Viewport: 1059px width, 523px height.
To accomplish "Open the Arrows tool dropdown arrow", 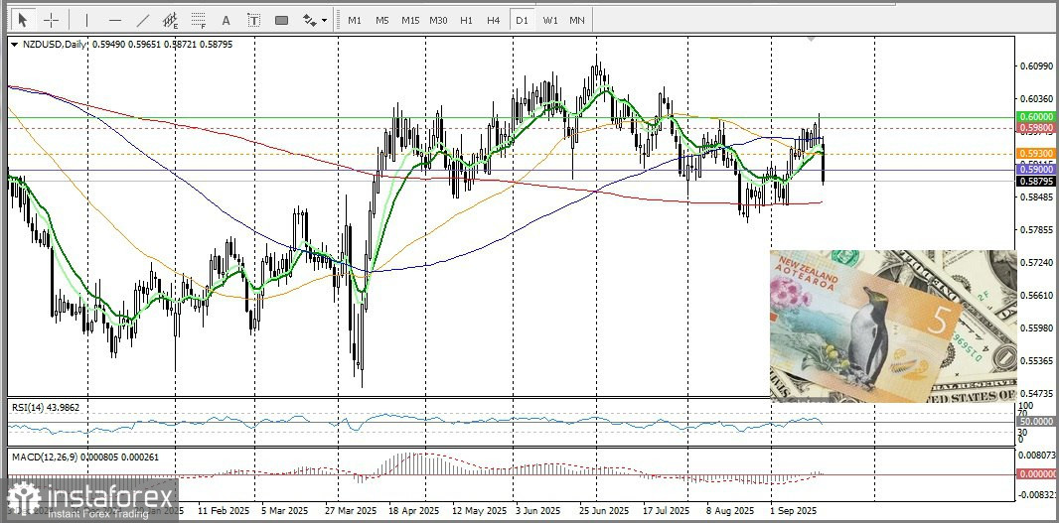I will point(326,20).
